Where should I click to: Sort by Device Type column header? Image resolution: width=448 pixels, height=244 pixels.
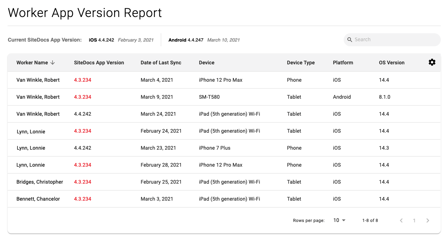(301, 63)
